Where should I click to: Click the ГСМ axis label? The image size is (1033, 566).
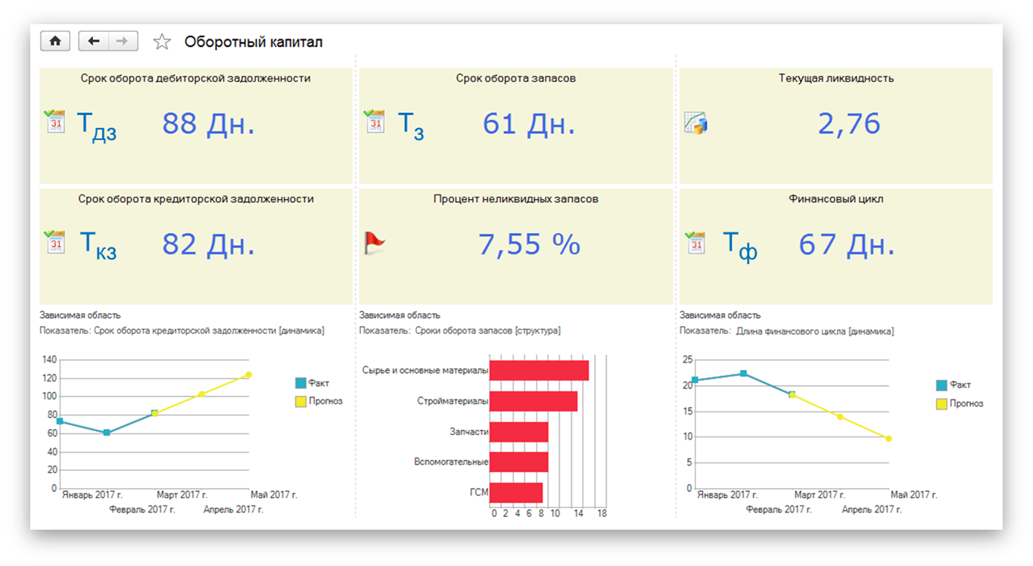(479, 493)
